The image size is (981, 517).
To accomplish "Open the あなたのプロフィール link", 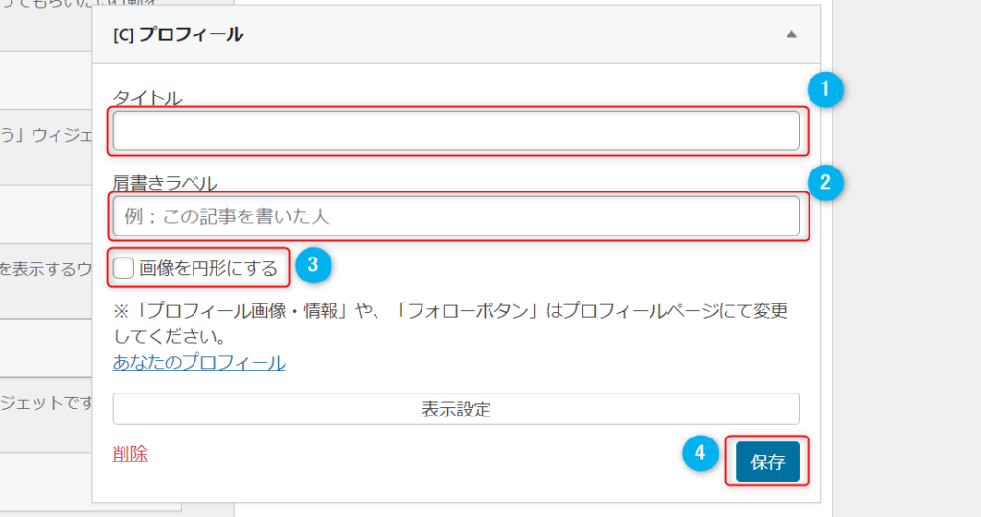I will coord(199,363).
